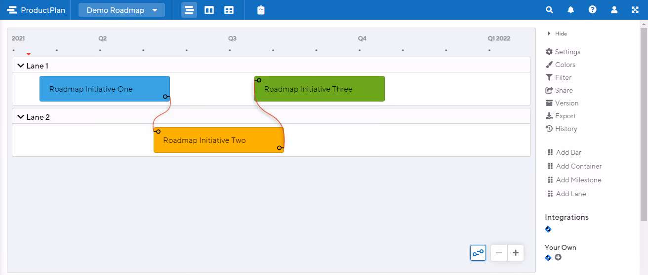Viewport: 648px width, 275px height.
Task: Click the ProductPlan logo
Action: (36, 10)
